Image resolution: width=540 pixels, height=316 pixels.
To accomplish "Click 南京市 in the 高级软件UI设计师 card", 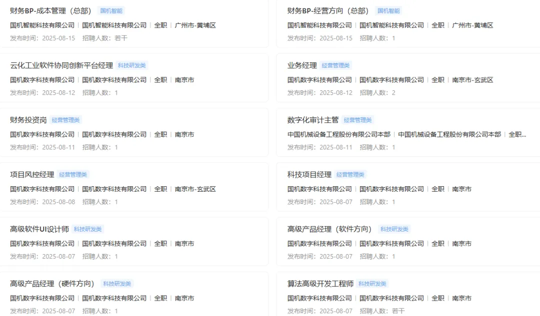I will point(184,244).
